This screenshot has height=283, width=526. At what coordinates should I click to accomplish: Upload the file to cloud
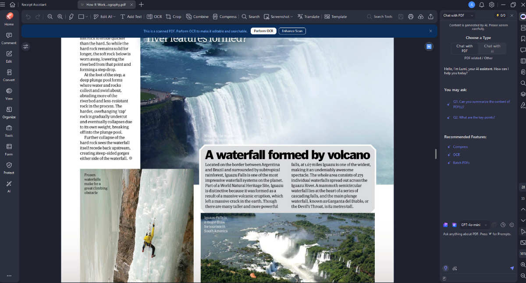[421, 17]
